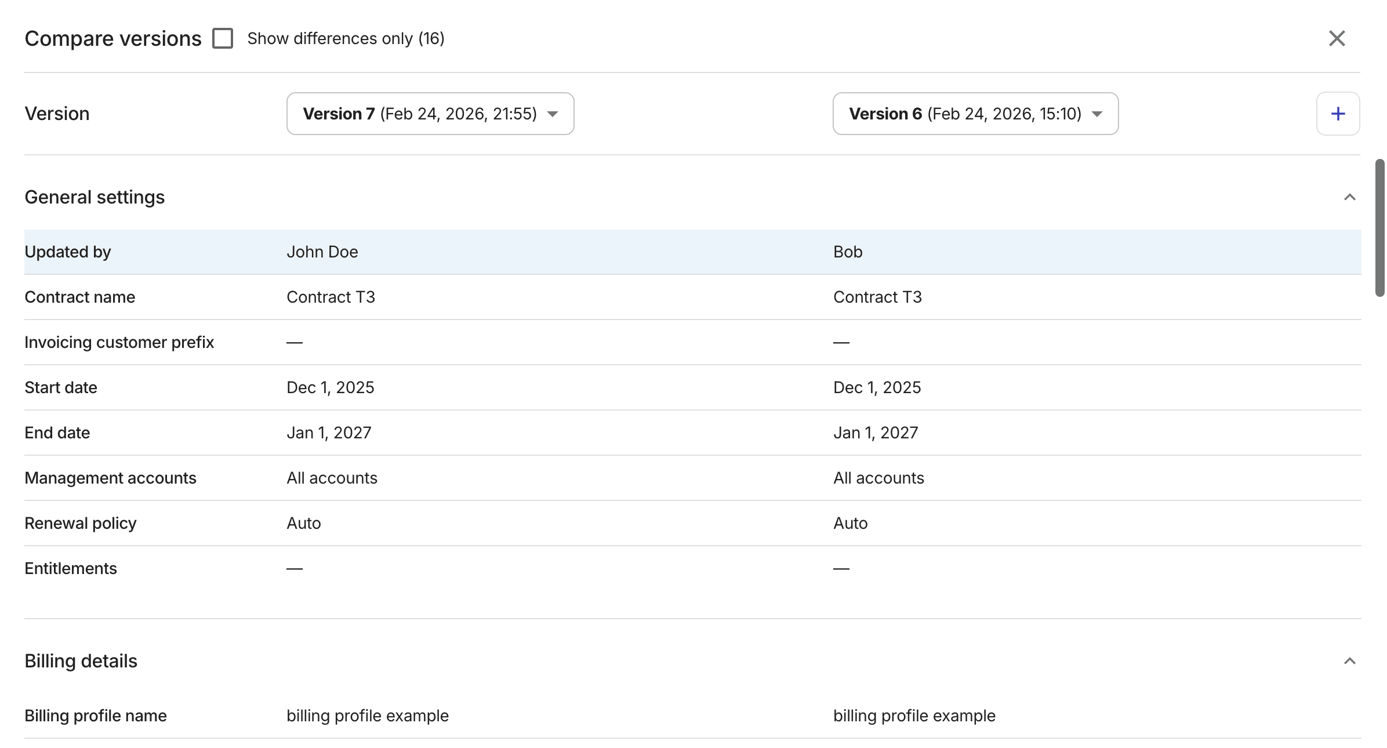Screen dimensions: 1387x748
Task: Select the Invoicing customer prefix label
Action: coord(119,342)
